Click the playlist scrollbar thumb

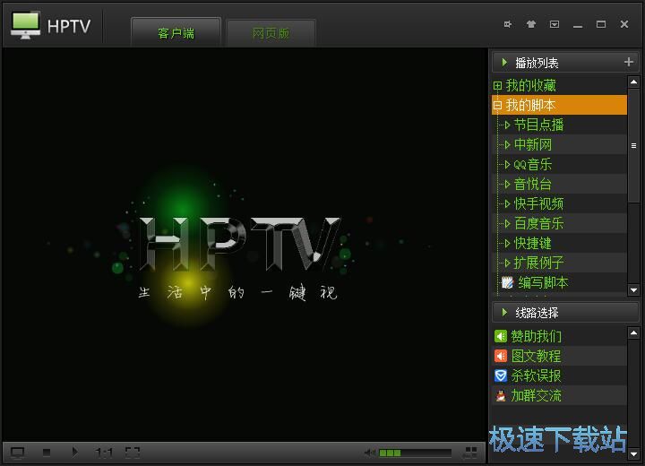click(x=633, y=145)
